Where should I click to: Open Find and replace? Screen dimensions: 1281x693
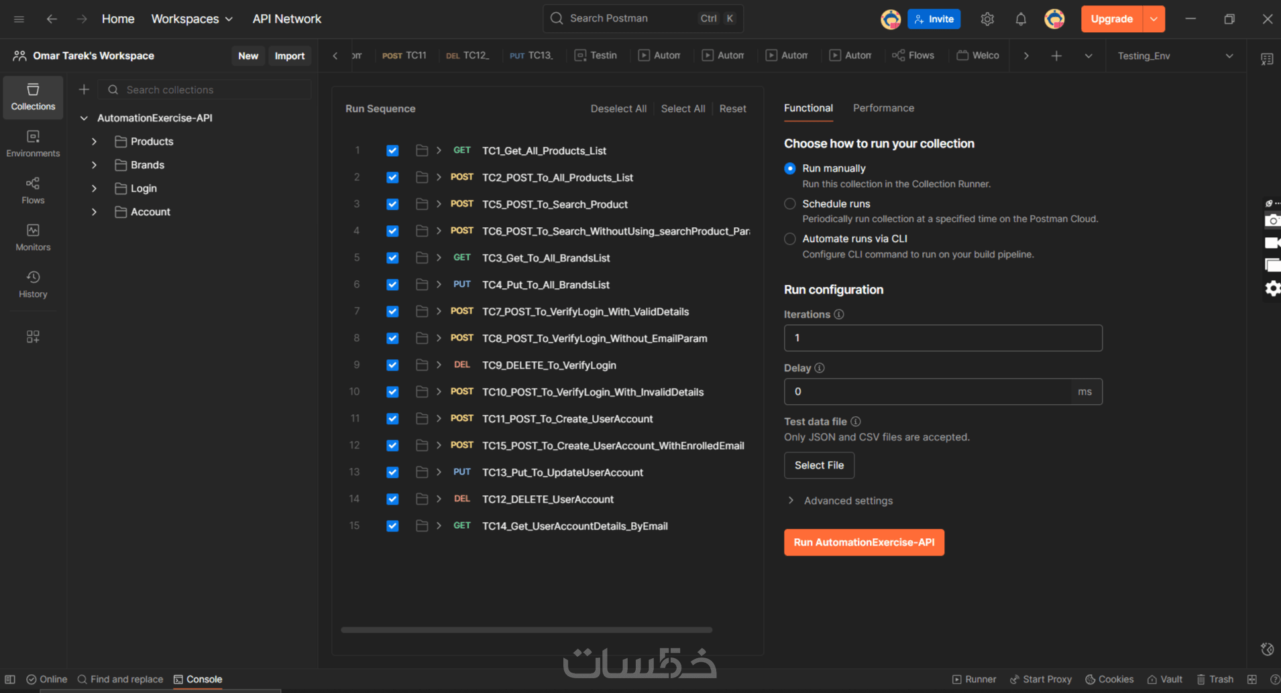click(x=120, y=679)
